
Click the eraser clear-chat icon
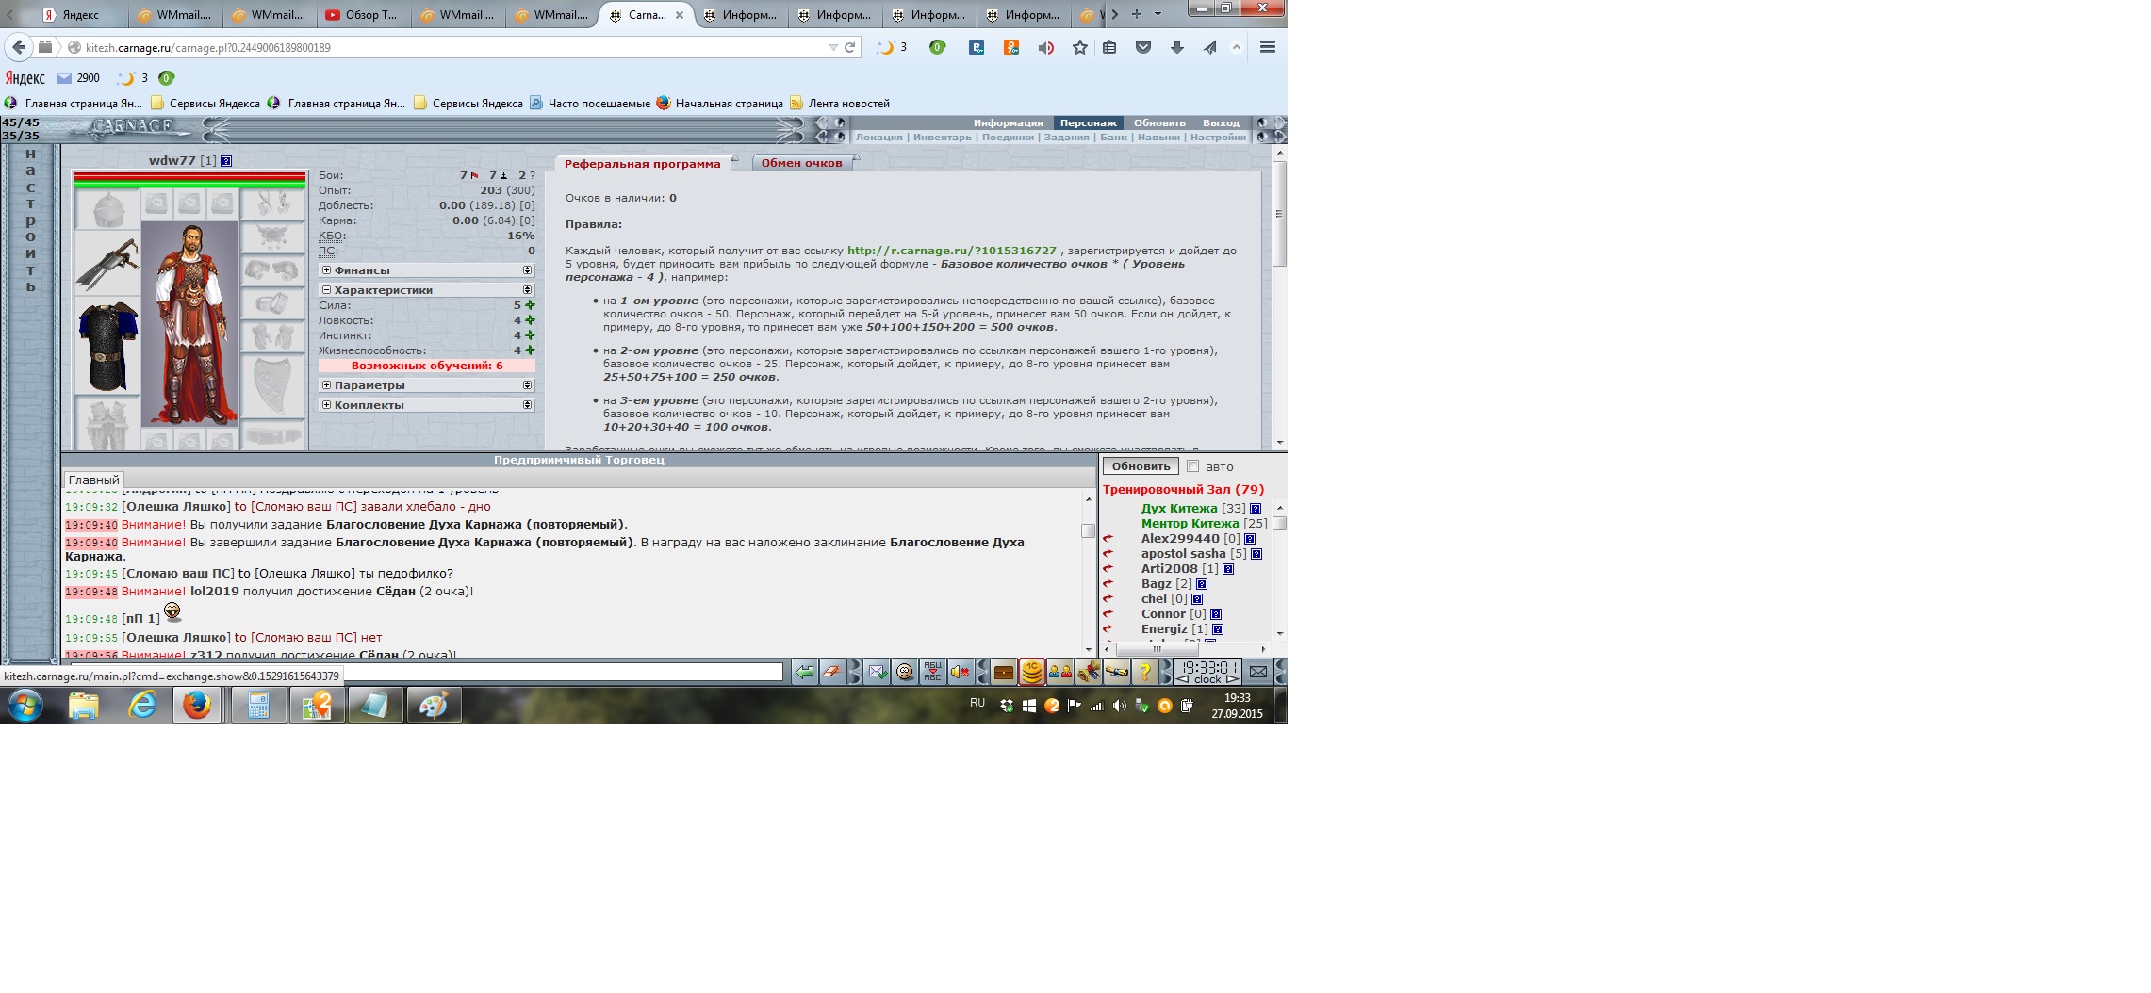pyautogui.click(x=832, y=672)
